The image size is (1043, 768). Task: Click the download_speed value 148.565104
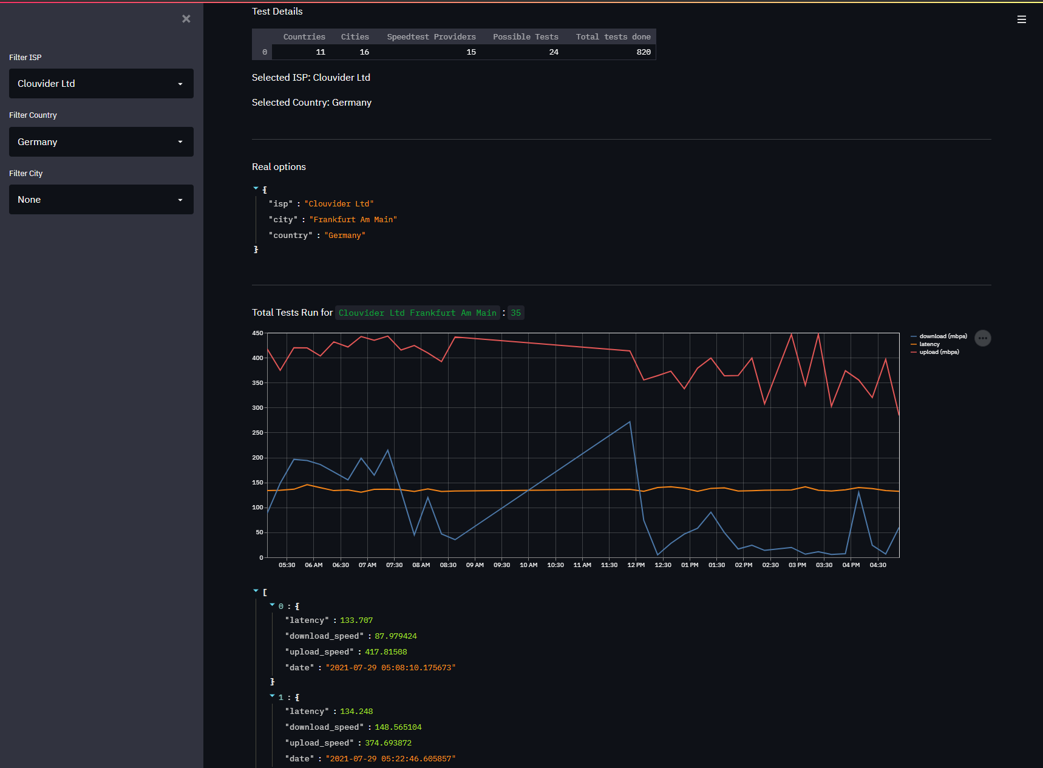pos(398,727)
